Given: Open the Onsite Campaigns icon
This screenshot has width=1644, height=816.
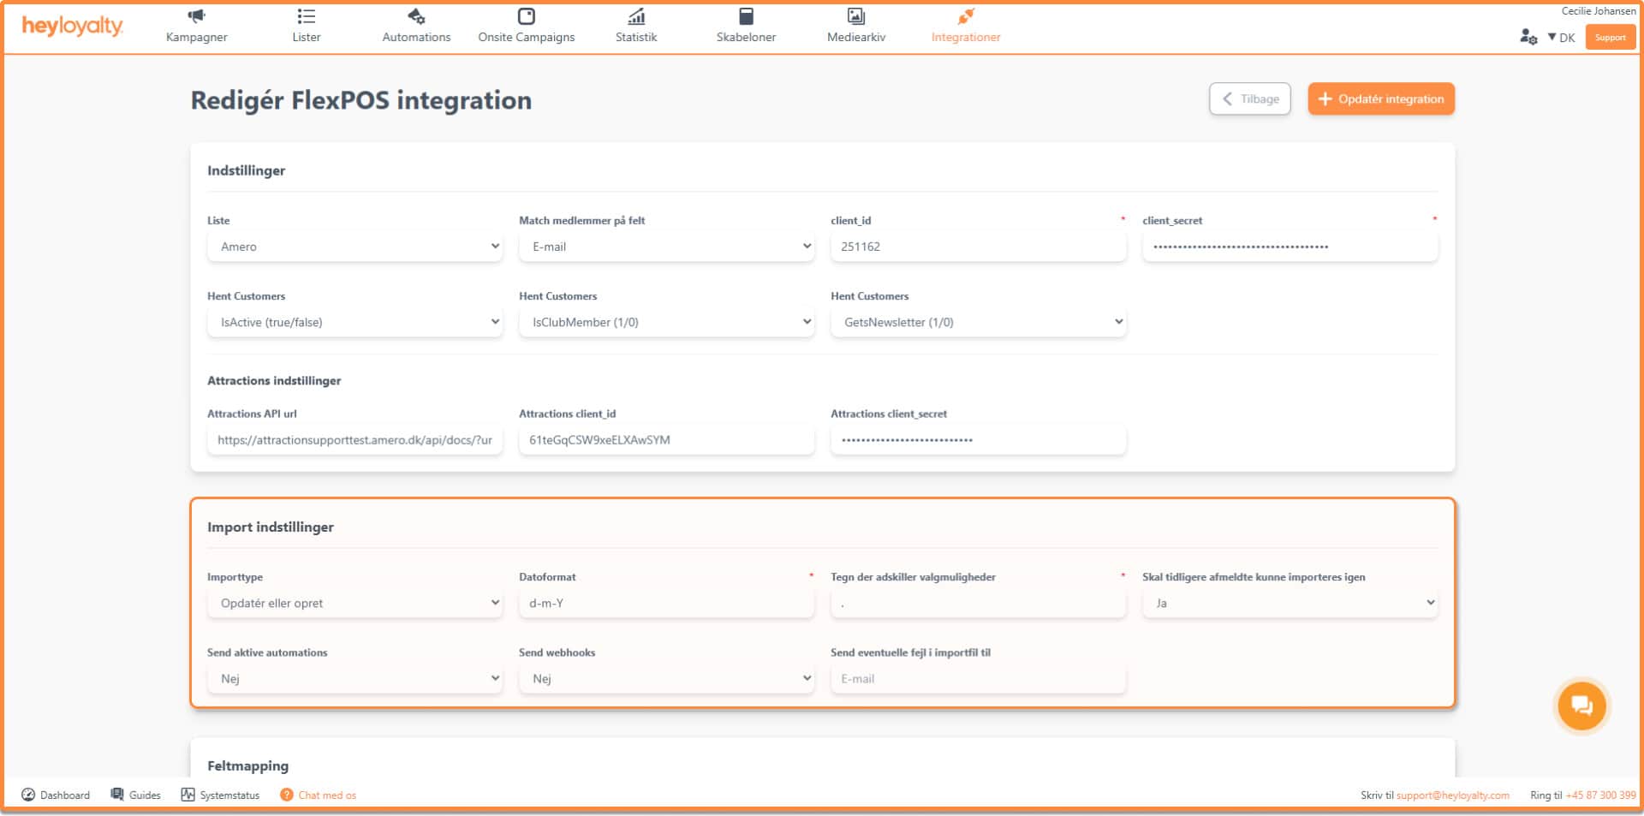Looking at the screenshot, I should (x=526, y=16).
